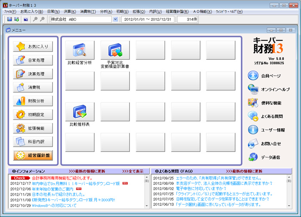The image size is (301, 217).
Task: Open キーパー給与ダウンロード版 月々3000円 link
Action: point(74,200)
